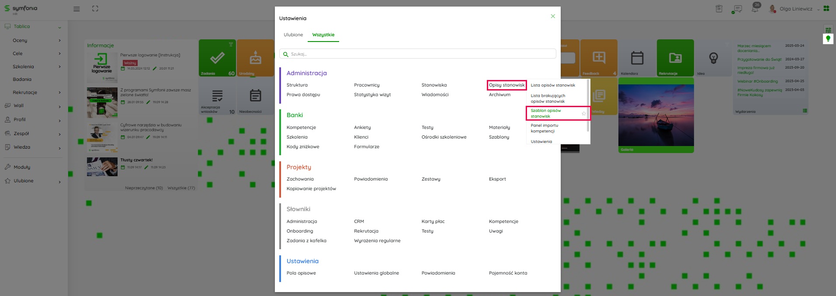The image size is (836, 296).
Task: Select Lista opisów stanowisk menu entry
Action: [553, 85]
